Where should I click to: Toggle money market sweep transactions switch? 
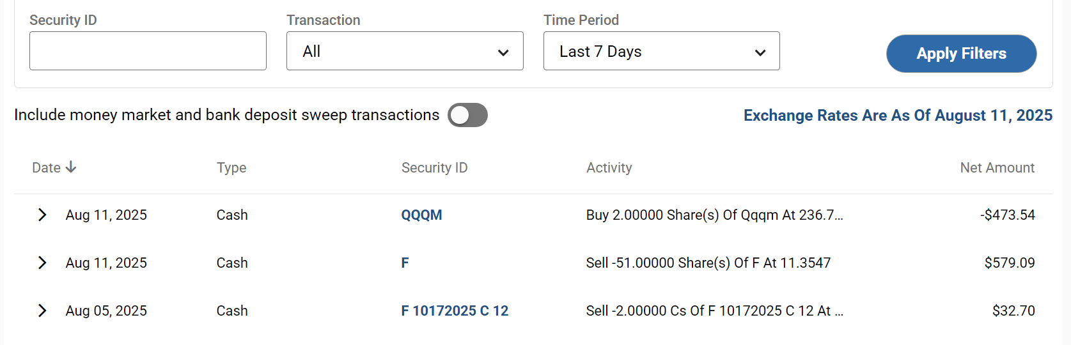[x=467, y=115]
